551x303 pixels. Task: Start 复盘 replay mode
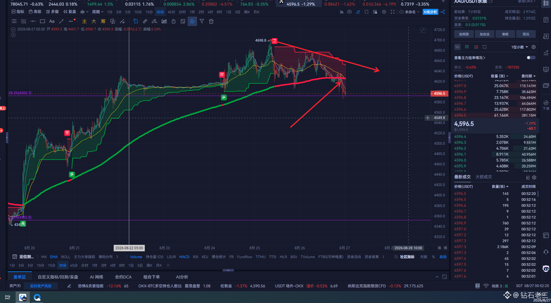pos(70,12)
